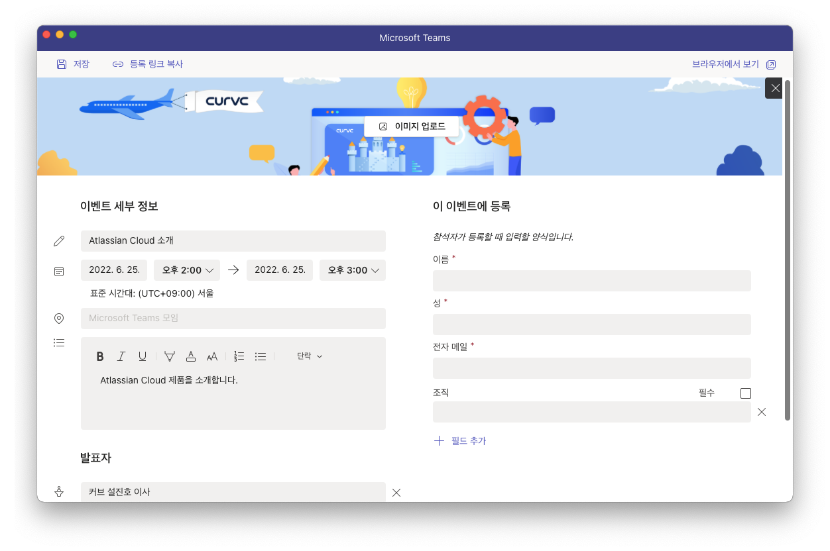
Task: Toggle bold formatting in the editor
Action: click(x=100, y=356)
